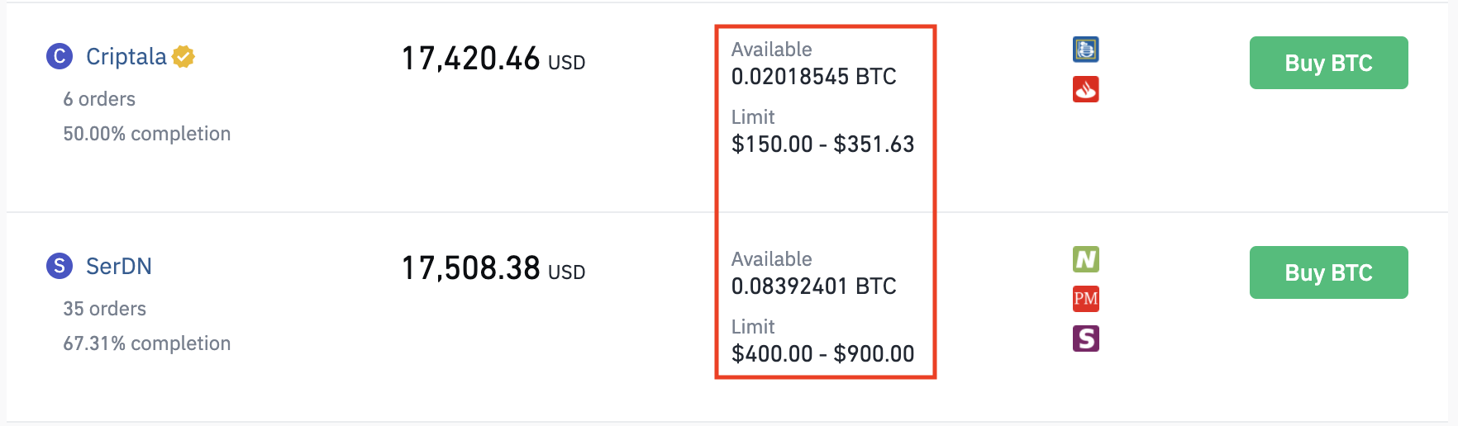
Task: Click the green Neteller payment icon
Action: tap(1086, 259)
